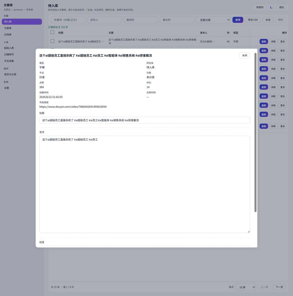Open 设置 in the sidebar
The height and width of the screenshot is (296, 293).
22,88
